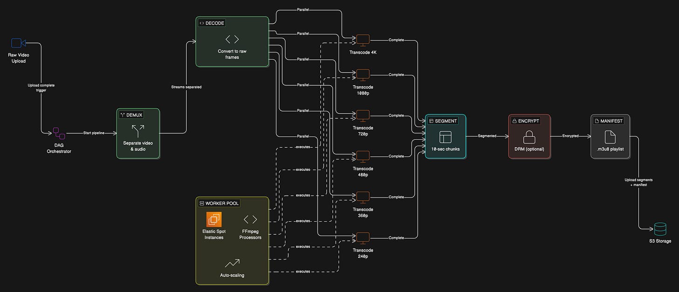Select the Transcode 480p monitor icon
The image size is (679, 292).
tap(363, 156)
